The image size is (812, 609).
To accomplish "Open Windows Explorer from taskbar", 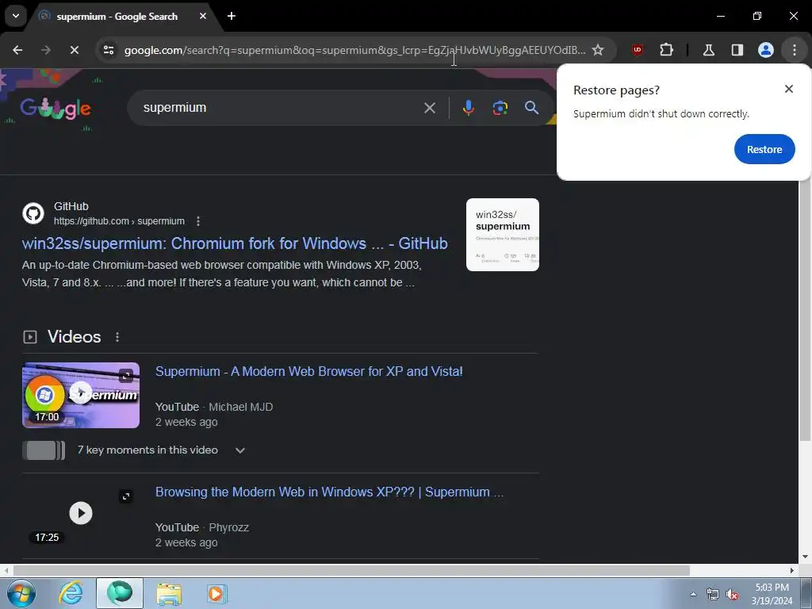I will tap(169, 593).
